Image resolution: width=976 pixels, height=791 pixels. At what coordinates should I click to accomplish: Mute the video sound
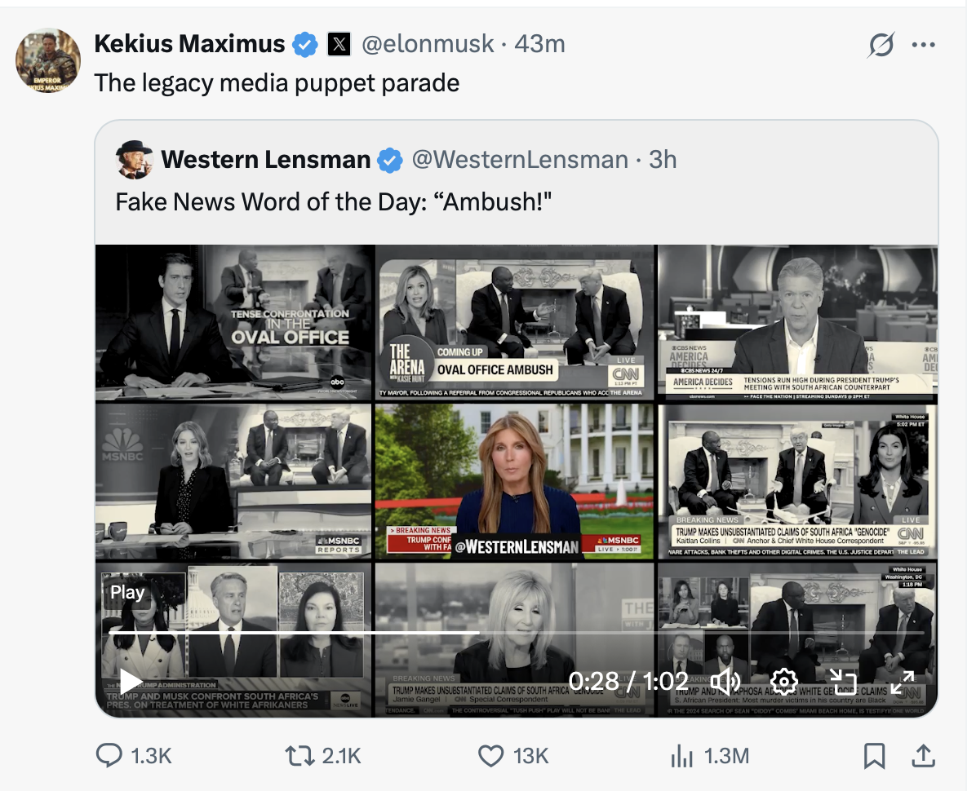pos(725,682)
